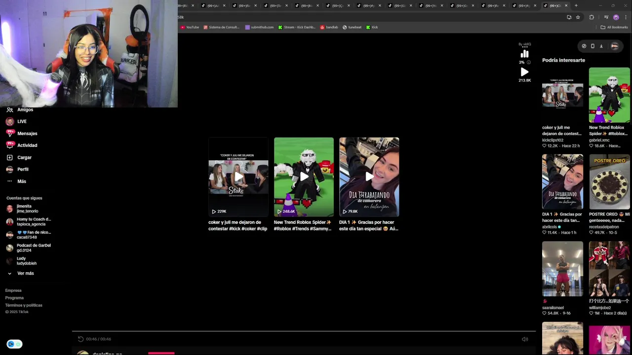The width and height of the screenshot is (632, 355).
Task: Open the Amigos sidebar icon
Action: point(9,109)
